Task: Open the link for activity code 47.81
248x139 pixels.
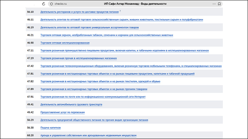Action: coord(117,74)
